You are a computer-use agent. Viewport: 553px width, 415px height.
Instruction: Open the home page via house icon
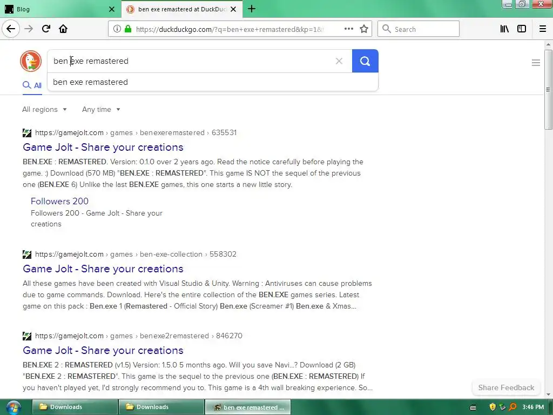[x=63, y=29]
